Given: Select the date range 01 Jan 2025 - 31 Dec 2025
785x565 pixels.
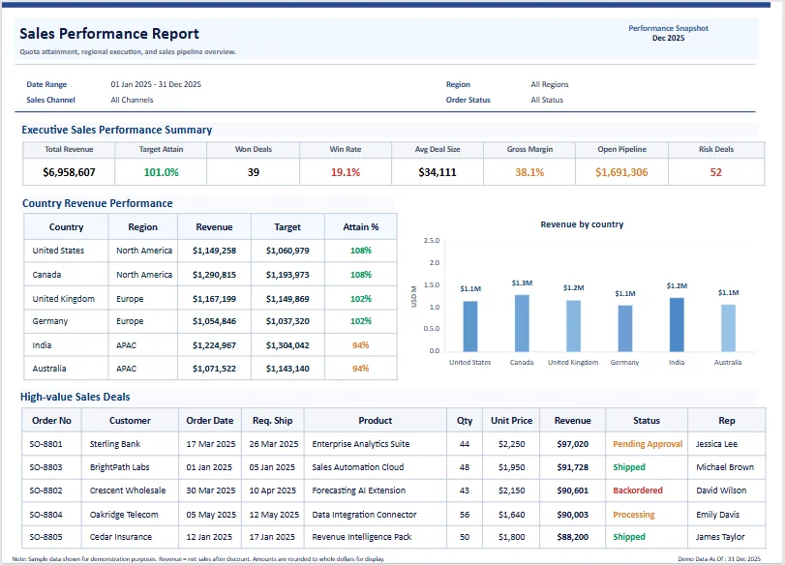Looking at the screenshot, I should tap(156, 84).
